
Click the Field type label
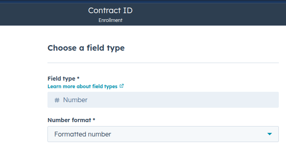pyautogui.click(x=61, y=79)
